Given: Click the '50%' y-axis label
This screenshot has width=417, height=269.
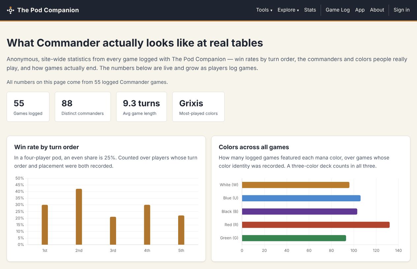Looking at the screenshot, I should tap(19, 178).
